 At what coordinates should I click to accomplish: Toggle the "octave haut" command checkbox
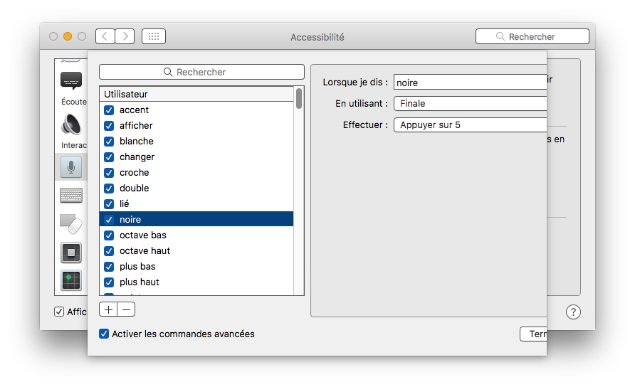(x=109, y=250)
